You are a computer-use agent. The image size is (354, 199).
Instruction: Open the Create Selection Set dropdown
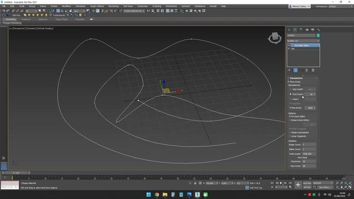click(134, 11)
